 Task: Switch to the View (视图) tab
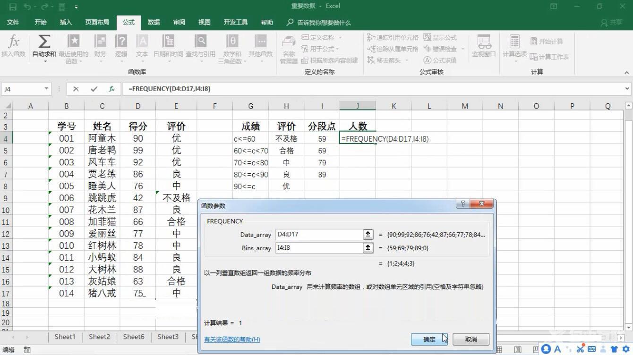[204, 22]
